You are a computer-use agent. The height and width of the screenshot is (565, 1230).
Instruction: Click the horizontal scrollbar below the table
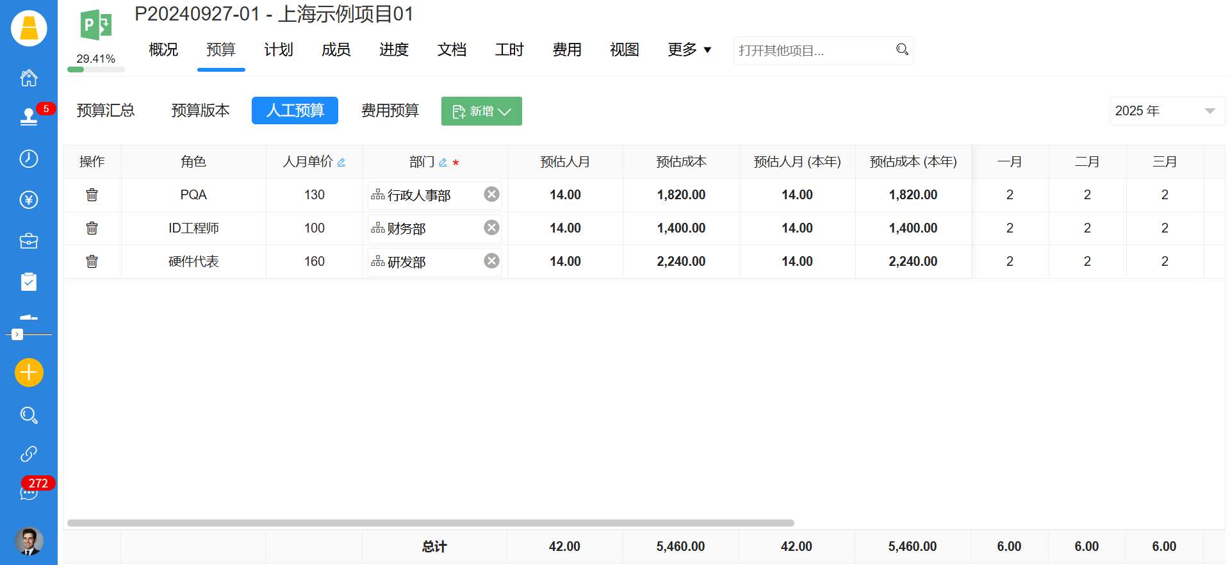[430, 523]
